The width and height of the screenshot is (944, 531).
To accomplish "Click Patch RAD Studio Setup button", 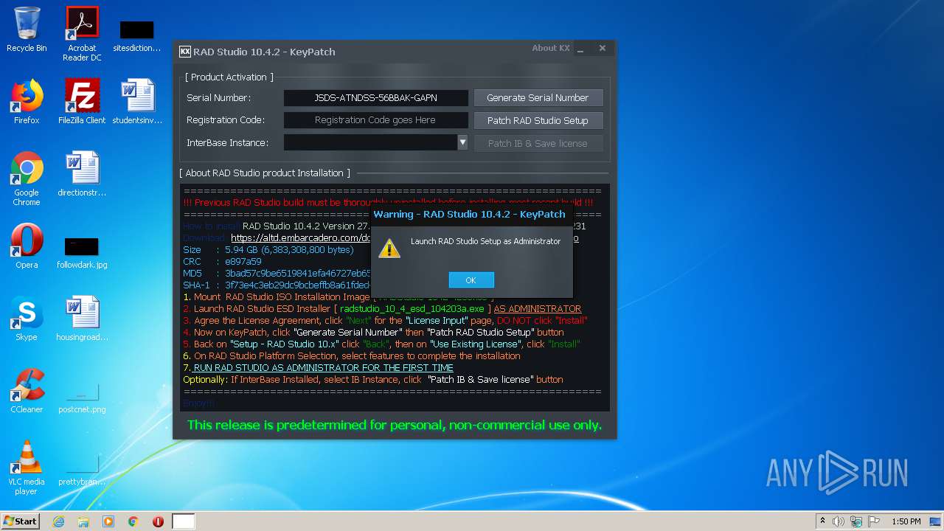I will (538, 120).
